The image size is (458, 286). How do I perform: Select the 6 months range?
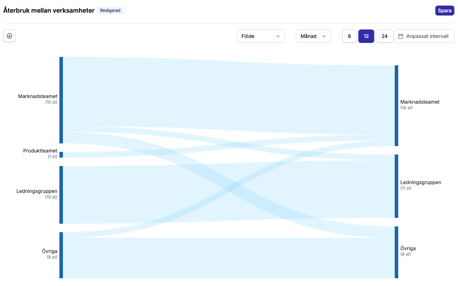[349, 36]
